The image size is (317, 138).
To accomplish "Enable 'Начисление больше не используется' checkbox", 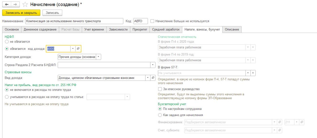I will (152, 21).
